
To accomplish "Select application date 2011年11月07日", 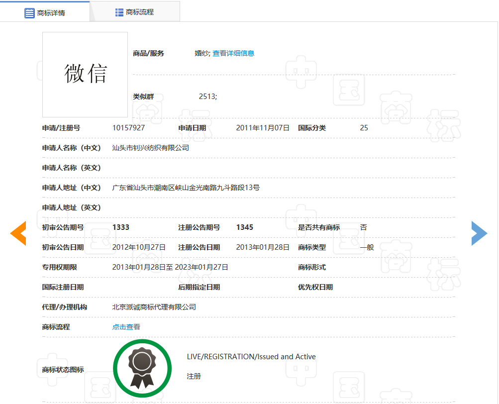I will [263, 128].
